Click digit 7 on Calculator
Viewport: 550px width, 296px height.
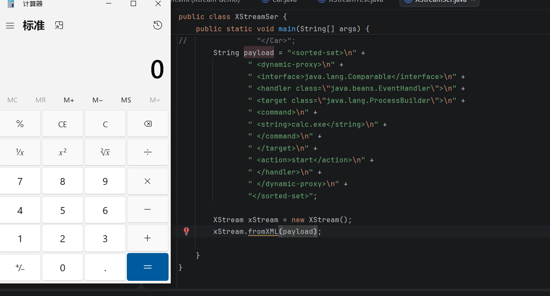[x=20, y=181]
